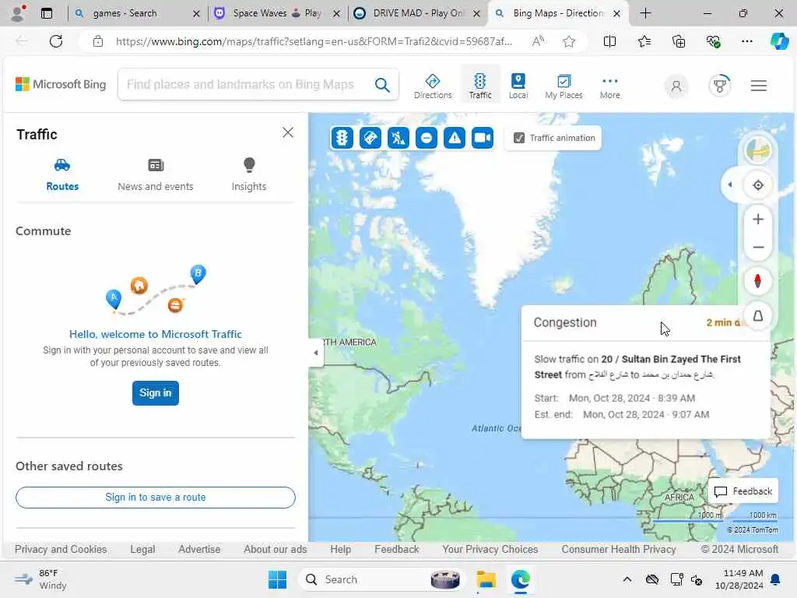
Task: Open the Collections icon
Action: pos(679,41)
